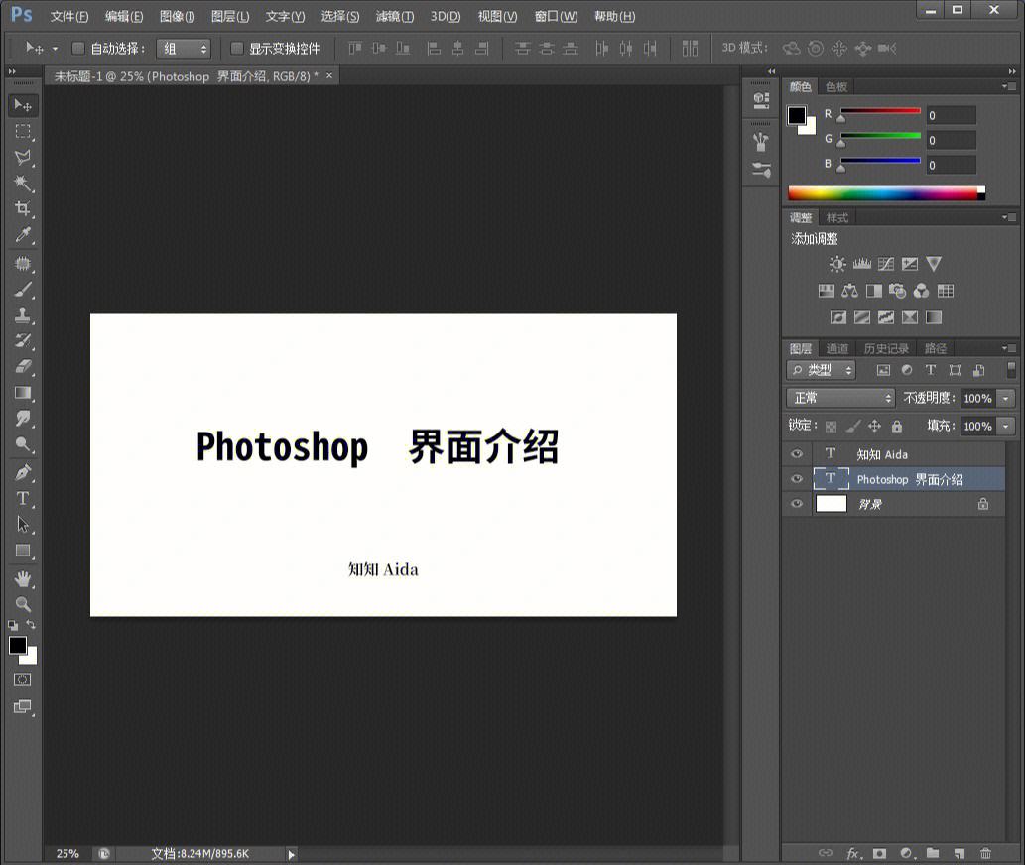
Task: Click the foreground color swatch in color panel
Action: [796, 116]
